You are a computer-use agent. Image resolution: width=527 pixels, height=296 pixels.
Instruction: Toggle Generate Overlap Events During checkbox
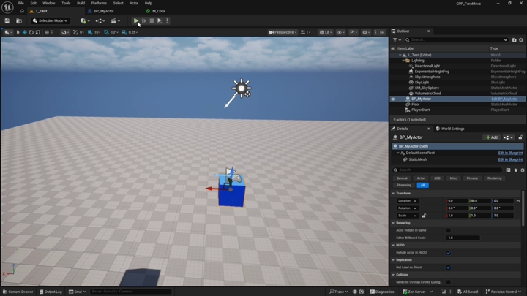pos(449,282)
